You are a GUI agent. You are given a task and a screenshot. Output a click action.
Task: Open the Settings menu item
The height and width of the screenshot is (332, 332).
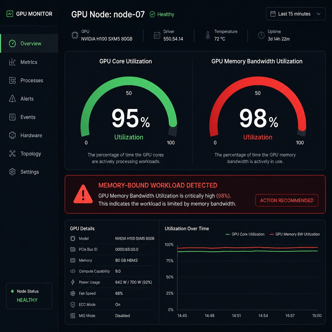29,172
